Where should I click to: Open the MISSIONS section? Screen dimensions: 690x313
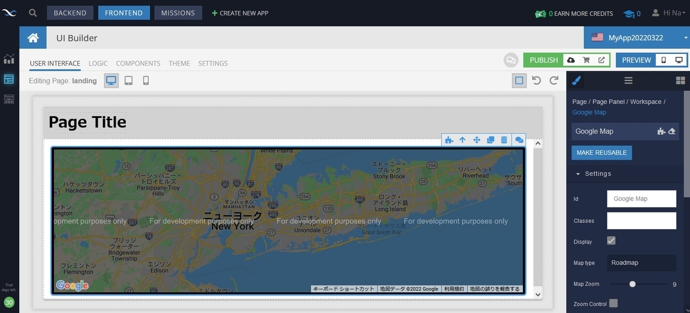coord(178,13)
